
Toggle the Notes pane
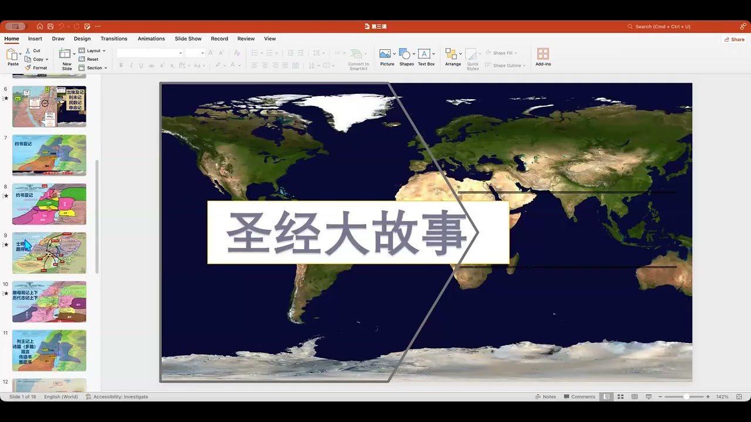[x=546, y=397]
